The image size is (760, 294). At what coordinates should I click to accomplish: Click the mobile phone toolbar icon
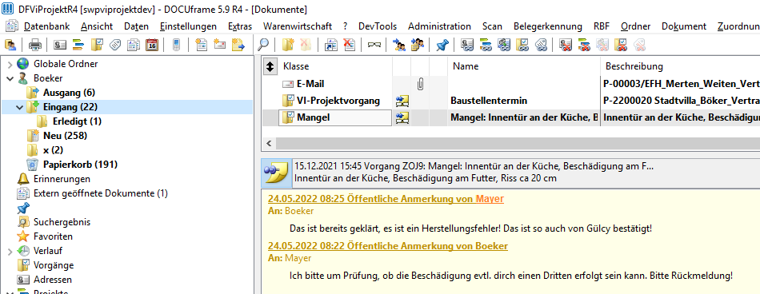[176, 46]
